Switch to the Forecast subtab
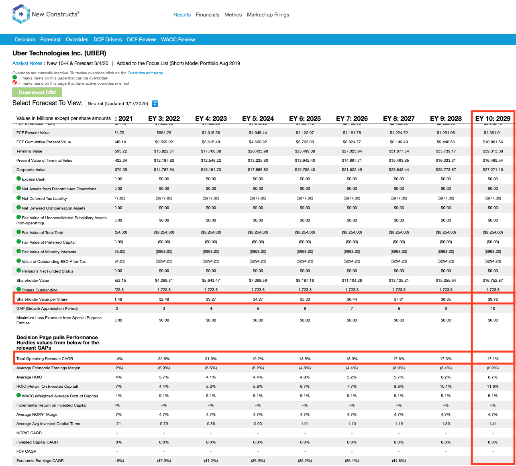This screenshot has width=516, height=466. coord(50,39)
